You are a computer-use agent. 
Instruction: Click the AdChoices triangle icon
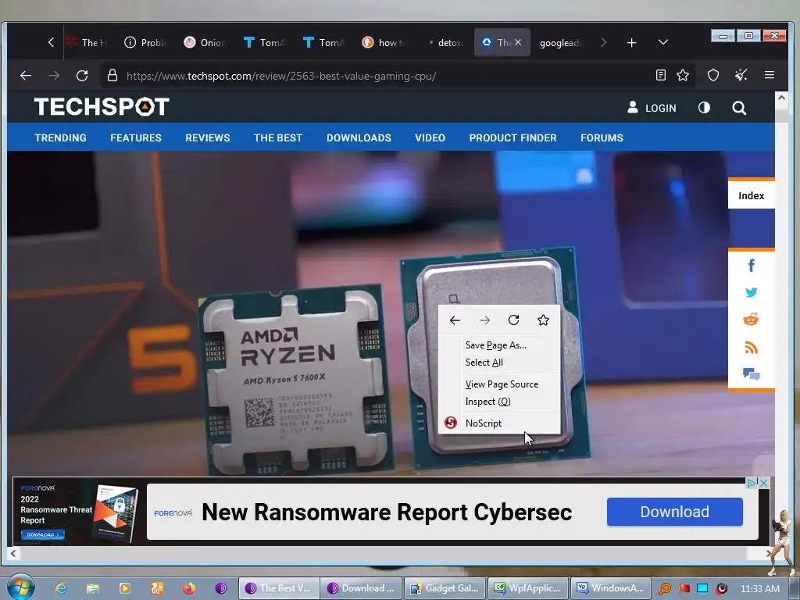coord(752,483)
